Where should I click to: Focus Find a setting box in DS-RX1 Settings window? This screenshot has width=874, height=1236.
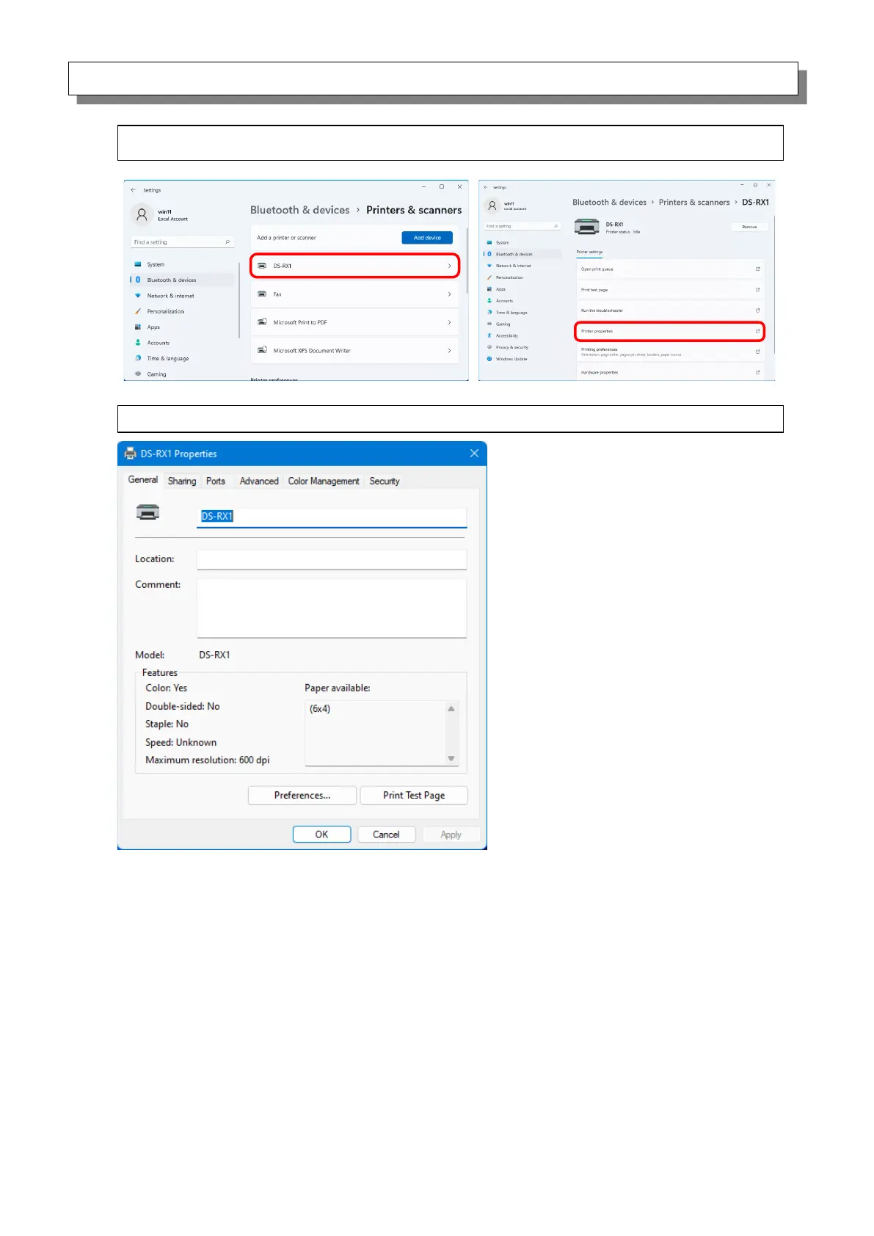click(522, 226)
